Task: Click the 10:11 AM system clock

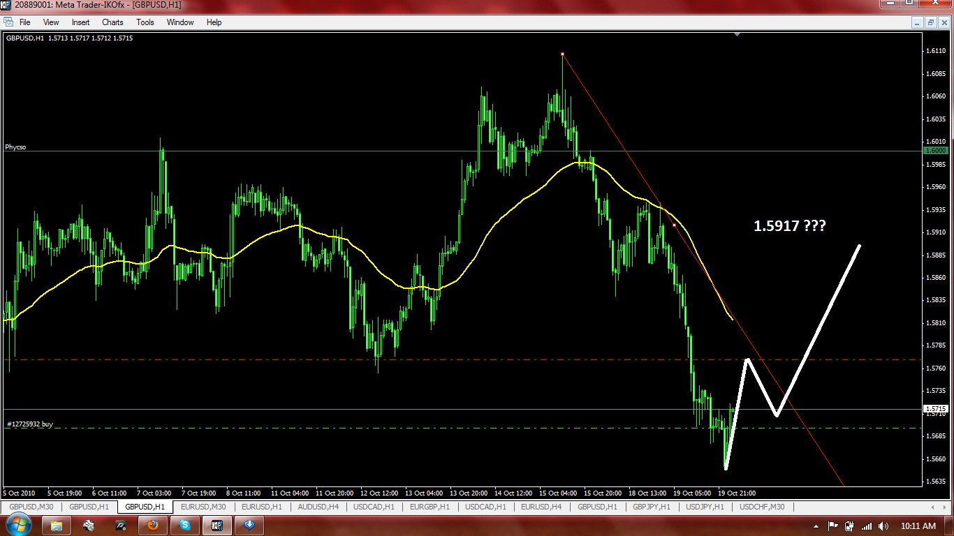Action: (919, 526)
